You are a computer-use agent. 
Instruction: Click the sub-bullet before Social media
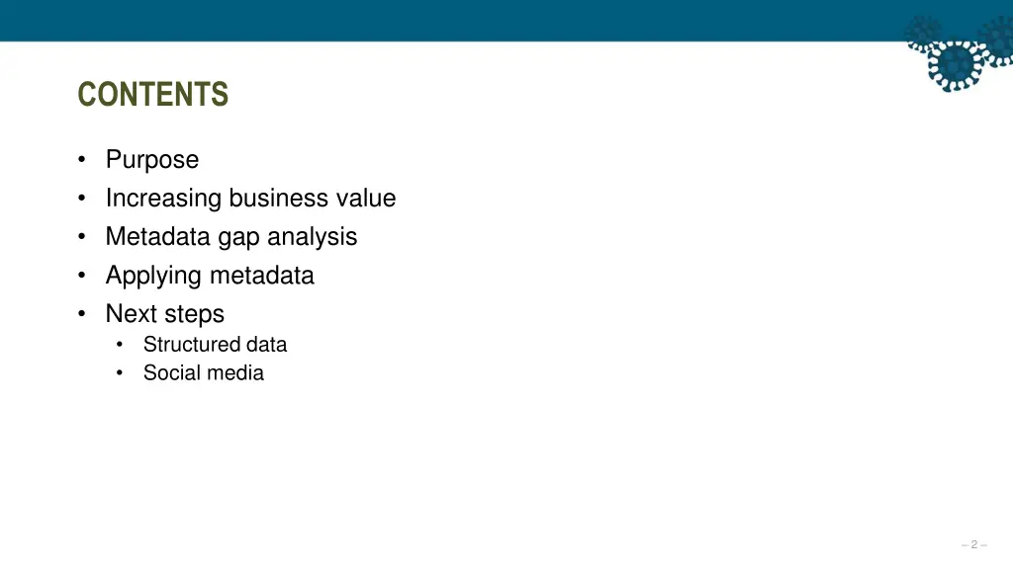[120, 372]
